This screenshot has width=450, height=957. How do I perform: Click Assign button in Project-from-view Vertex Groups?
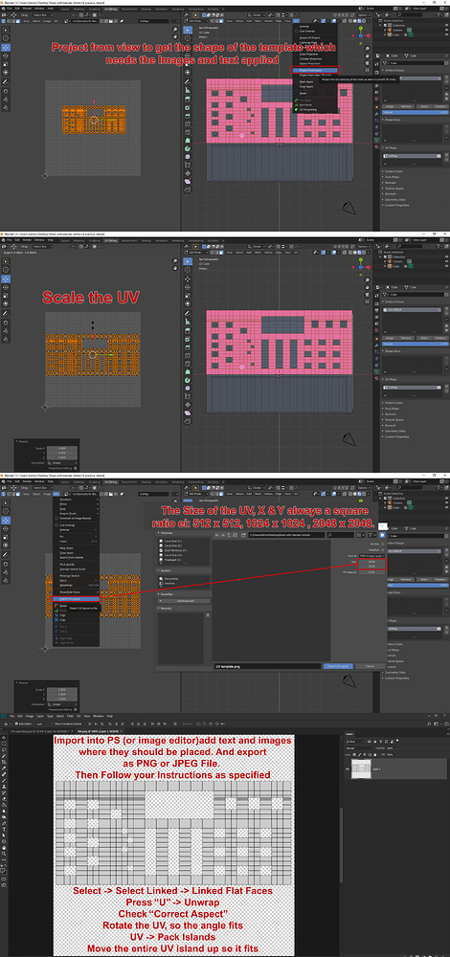pyautogui.click(x=390, y=107)
